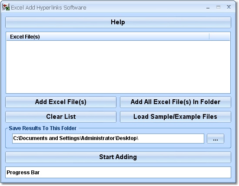This screenshot has height=186, width=239.
Task: Minimize the Excel Add Hyperlinks window
Action: tap(208, 7)
